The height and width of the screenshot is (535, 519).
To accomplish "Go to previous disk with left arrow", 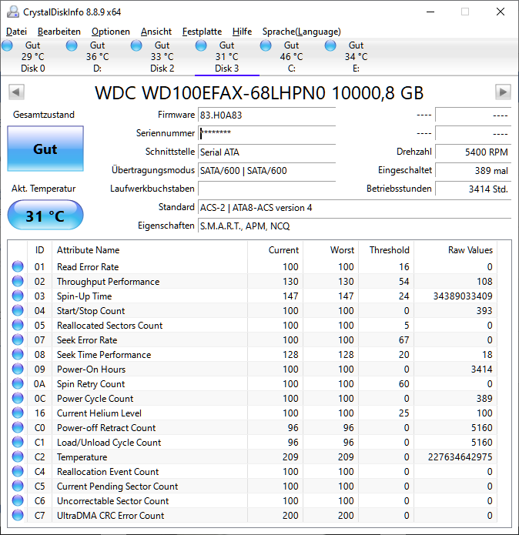I will 16,92.
